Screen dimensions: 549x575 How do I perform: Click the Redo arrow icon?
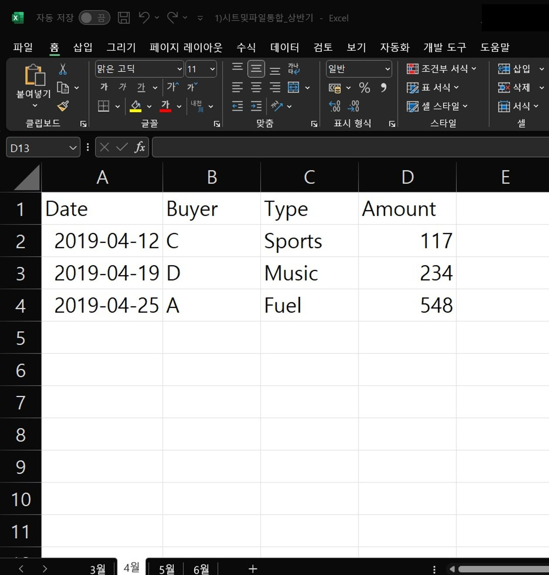tap(173, 17)
